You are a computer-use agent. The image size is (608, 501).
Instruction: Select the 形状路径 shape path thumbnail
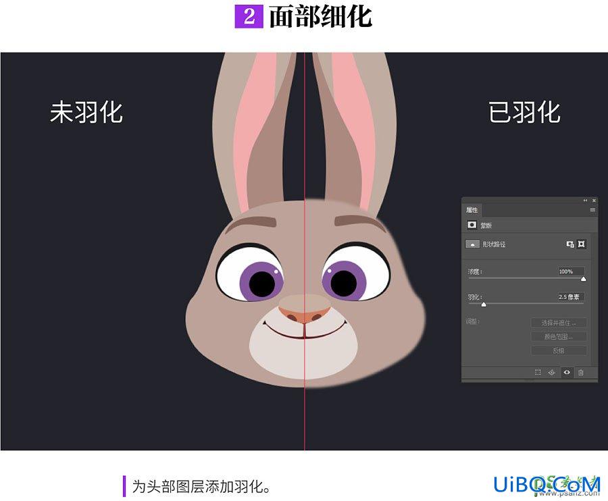coord(472,244)
